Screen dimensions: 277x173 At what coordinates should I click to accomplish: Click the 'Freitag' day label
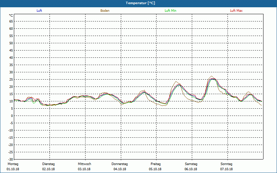(155, 164)
